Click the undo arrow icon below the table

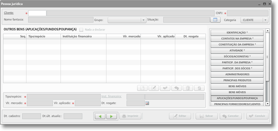tap(177, 88)
